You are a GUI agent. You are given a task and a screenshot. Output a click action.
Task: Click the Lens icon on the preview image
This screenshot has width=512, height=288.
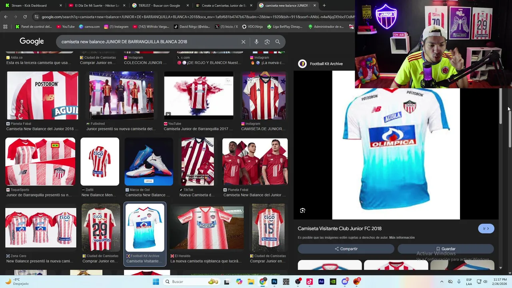pyautogui.click(x=303, y=210)
